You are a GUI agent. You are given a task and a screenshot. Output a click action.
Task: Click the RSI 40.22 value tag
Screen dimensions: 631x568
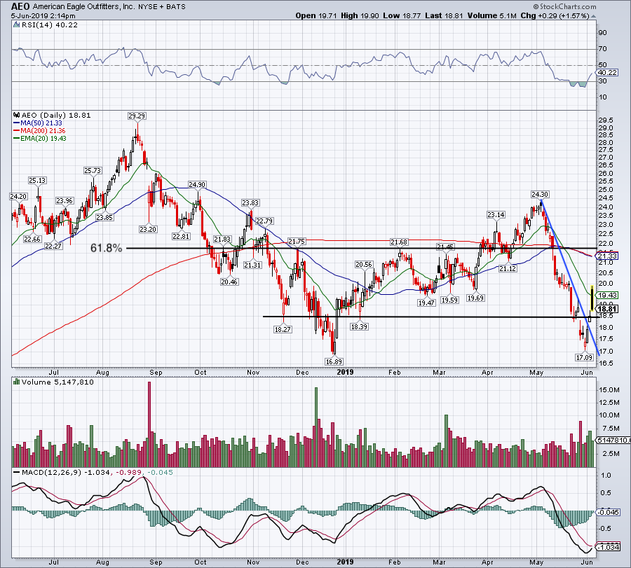click(608, 73)
